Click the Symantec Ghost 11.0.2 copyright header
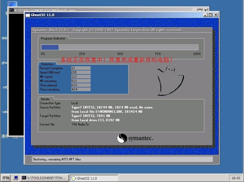Image resolution: width=244 pixels, height=182 pixels. [x=107, y=30]
